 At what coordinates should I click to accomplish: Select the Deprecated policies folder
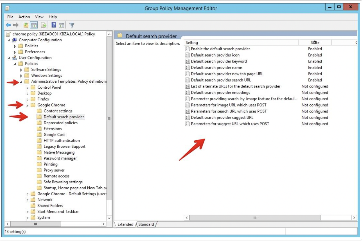[60, 123]
